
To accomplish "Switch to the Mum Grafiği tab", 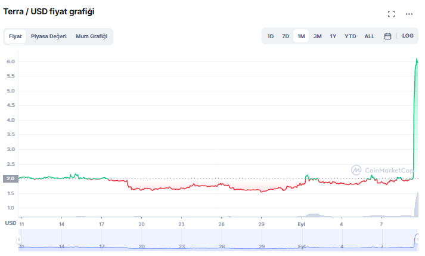I will coord(91,36).
